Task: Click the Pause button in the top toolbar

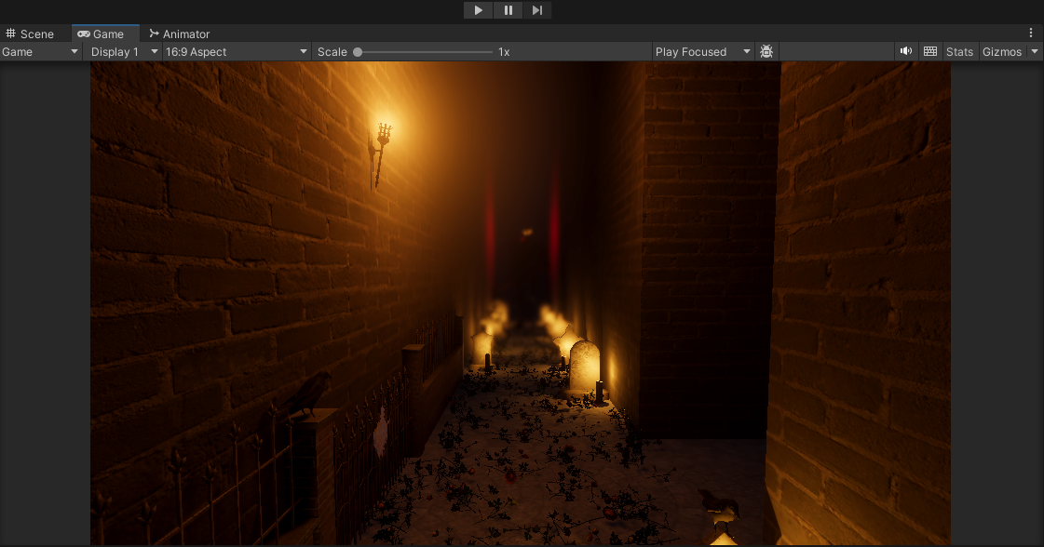Action: coord(508,10)
